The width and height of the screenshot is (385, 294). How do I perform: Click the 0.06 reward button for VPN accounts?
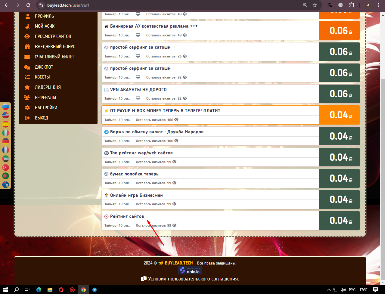click(x=339, y=94)
